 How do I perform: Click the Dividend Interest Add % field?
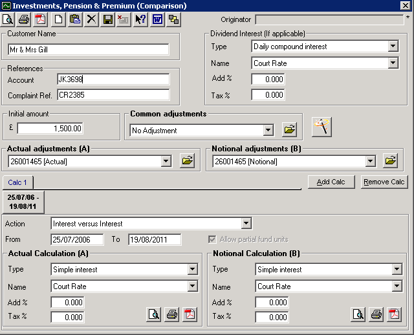coord(268,79)
